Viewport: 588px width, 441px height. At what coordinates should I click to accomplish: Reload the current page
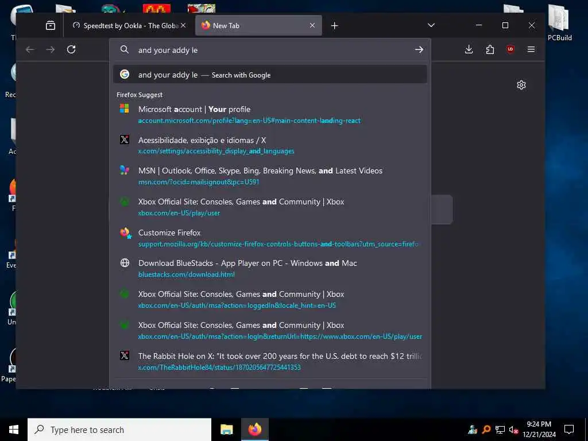[x=71, y=49]
